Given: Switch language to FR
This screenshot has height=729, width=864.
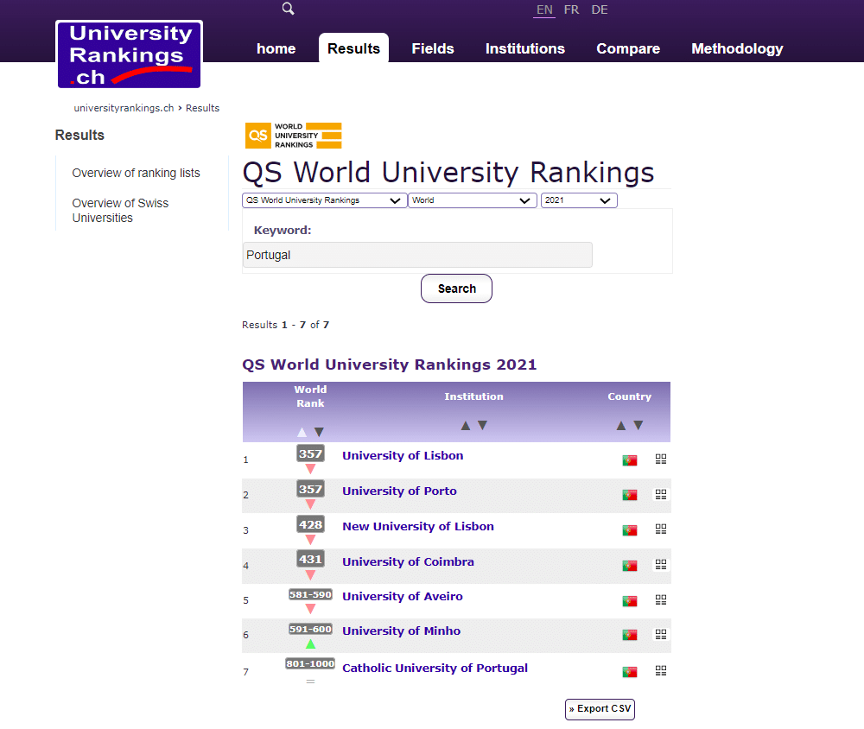Looking at the screenshot, I should 571,10.
